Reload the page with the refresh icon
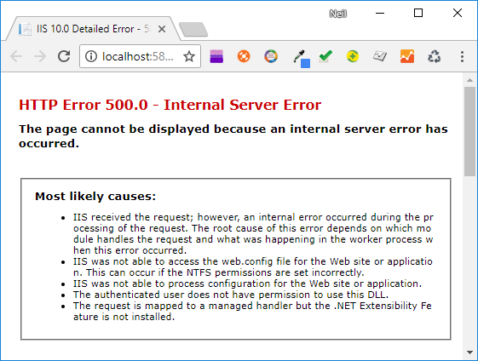The width and height of the screenshot is (478, 361). 64,56
